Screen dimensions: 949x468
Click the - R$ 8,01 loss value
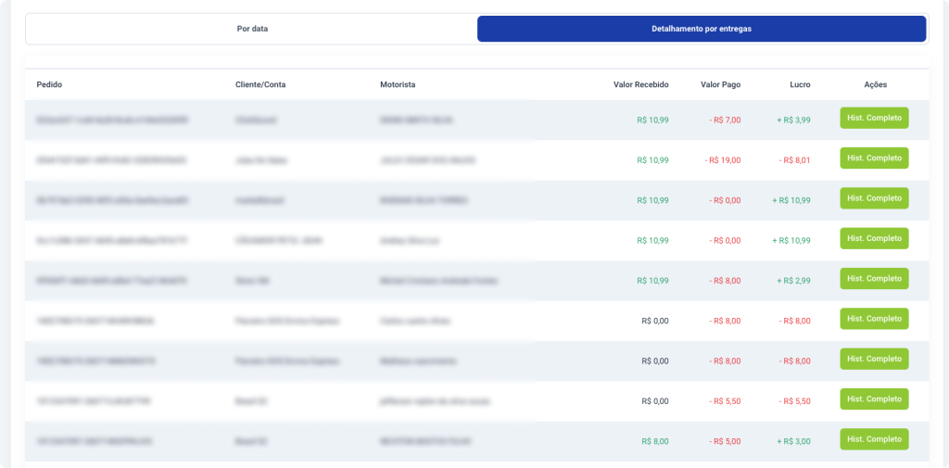pyautogui.click(x=794, y=160)
